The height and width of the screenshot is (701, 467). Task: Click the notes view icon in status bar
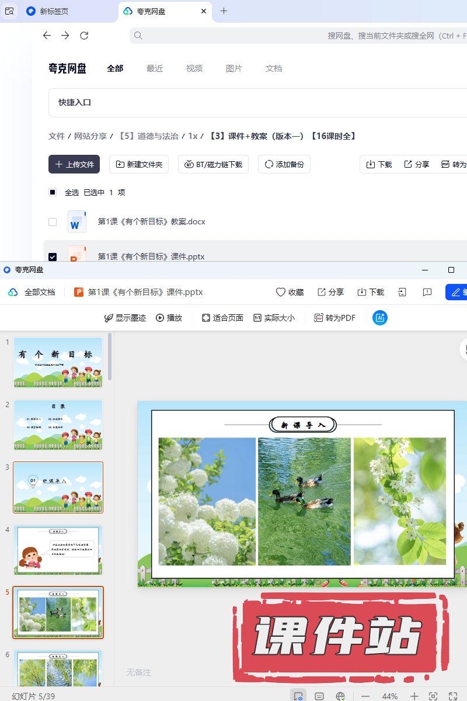319,696
